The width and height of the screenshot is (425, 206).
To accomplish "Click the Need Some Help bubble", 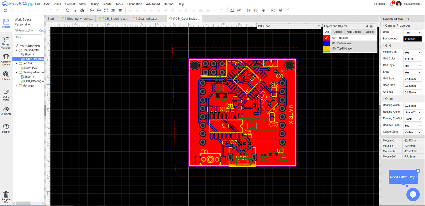I will [x=403, y=177].
